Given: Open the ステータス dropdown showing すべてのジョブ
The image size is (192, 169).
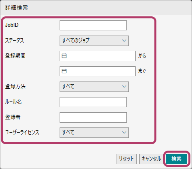Looking at the screenshot, I should [x=94, y=41].
